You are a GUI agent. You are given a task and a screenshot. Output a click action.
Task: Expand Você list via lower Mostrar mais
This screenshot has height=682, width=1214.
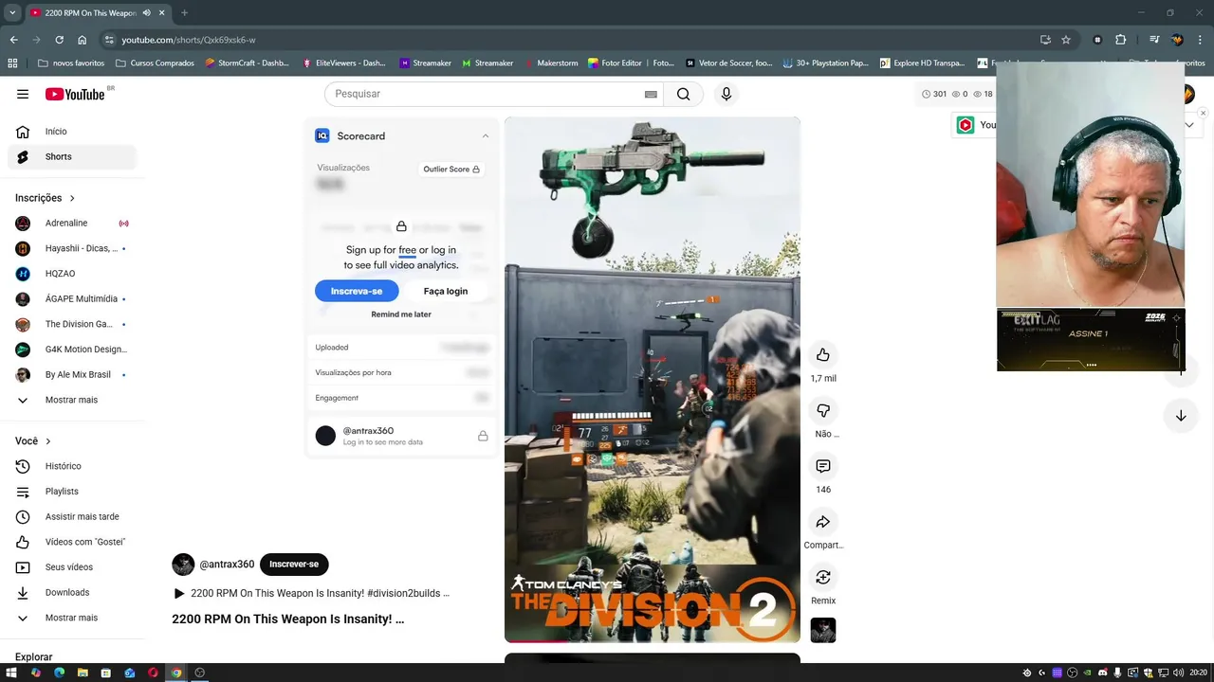[x=72, y=618]
